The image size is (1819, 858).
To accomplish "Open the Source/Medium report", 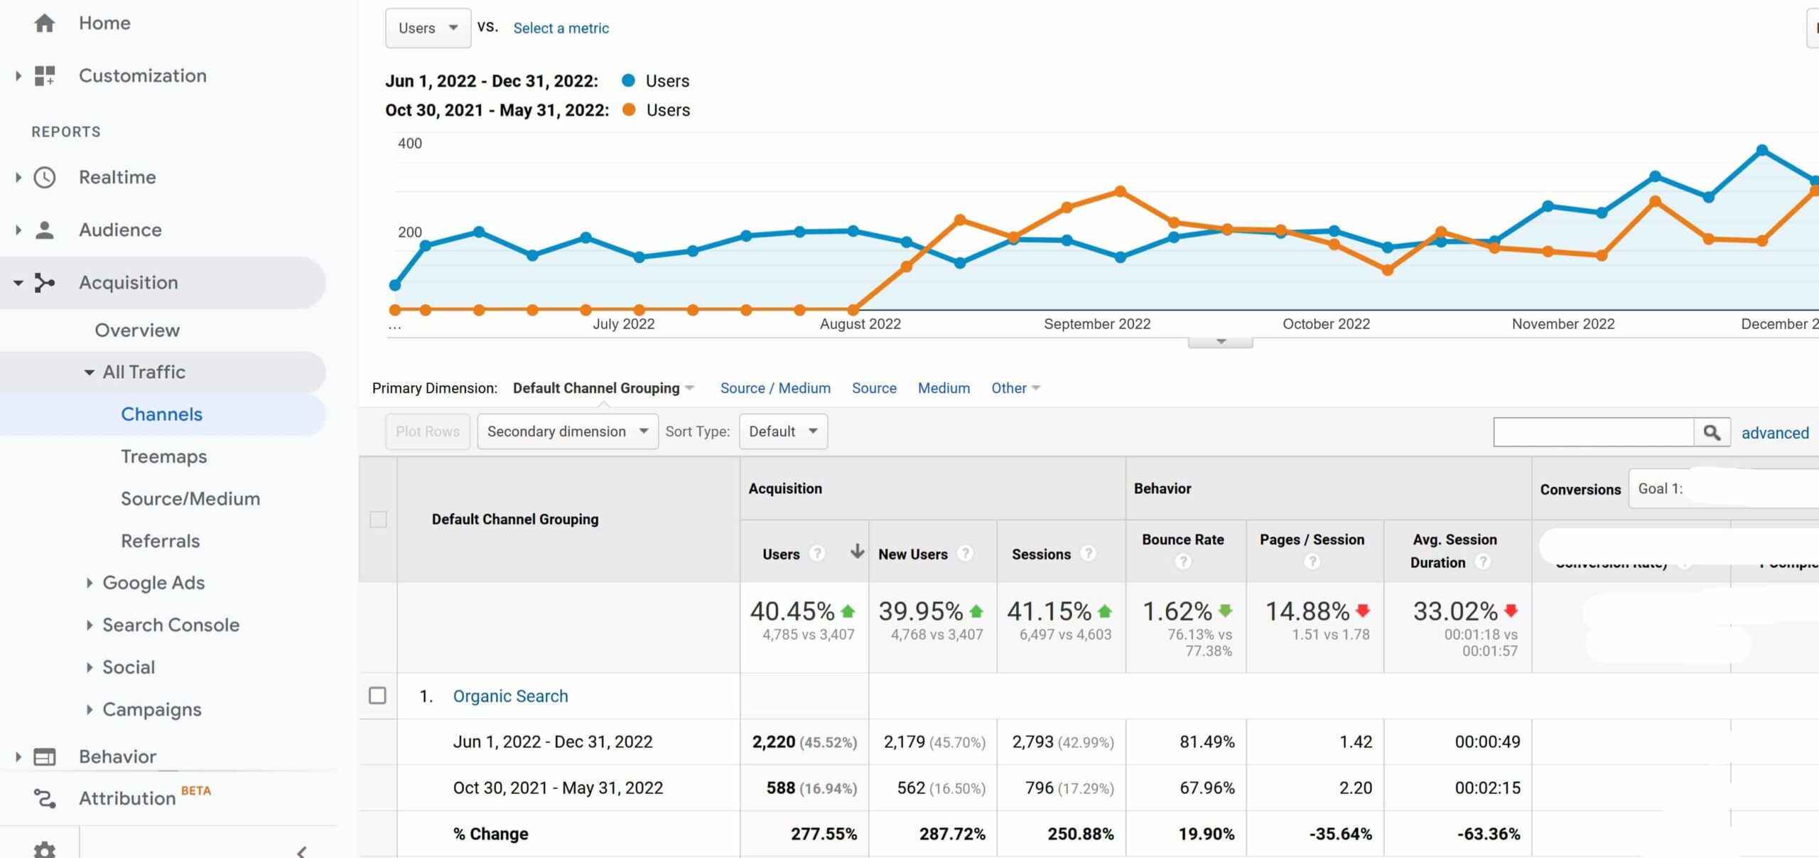I will 190,499.
